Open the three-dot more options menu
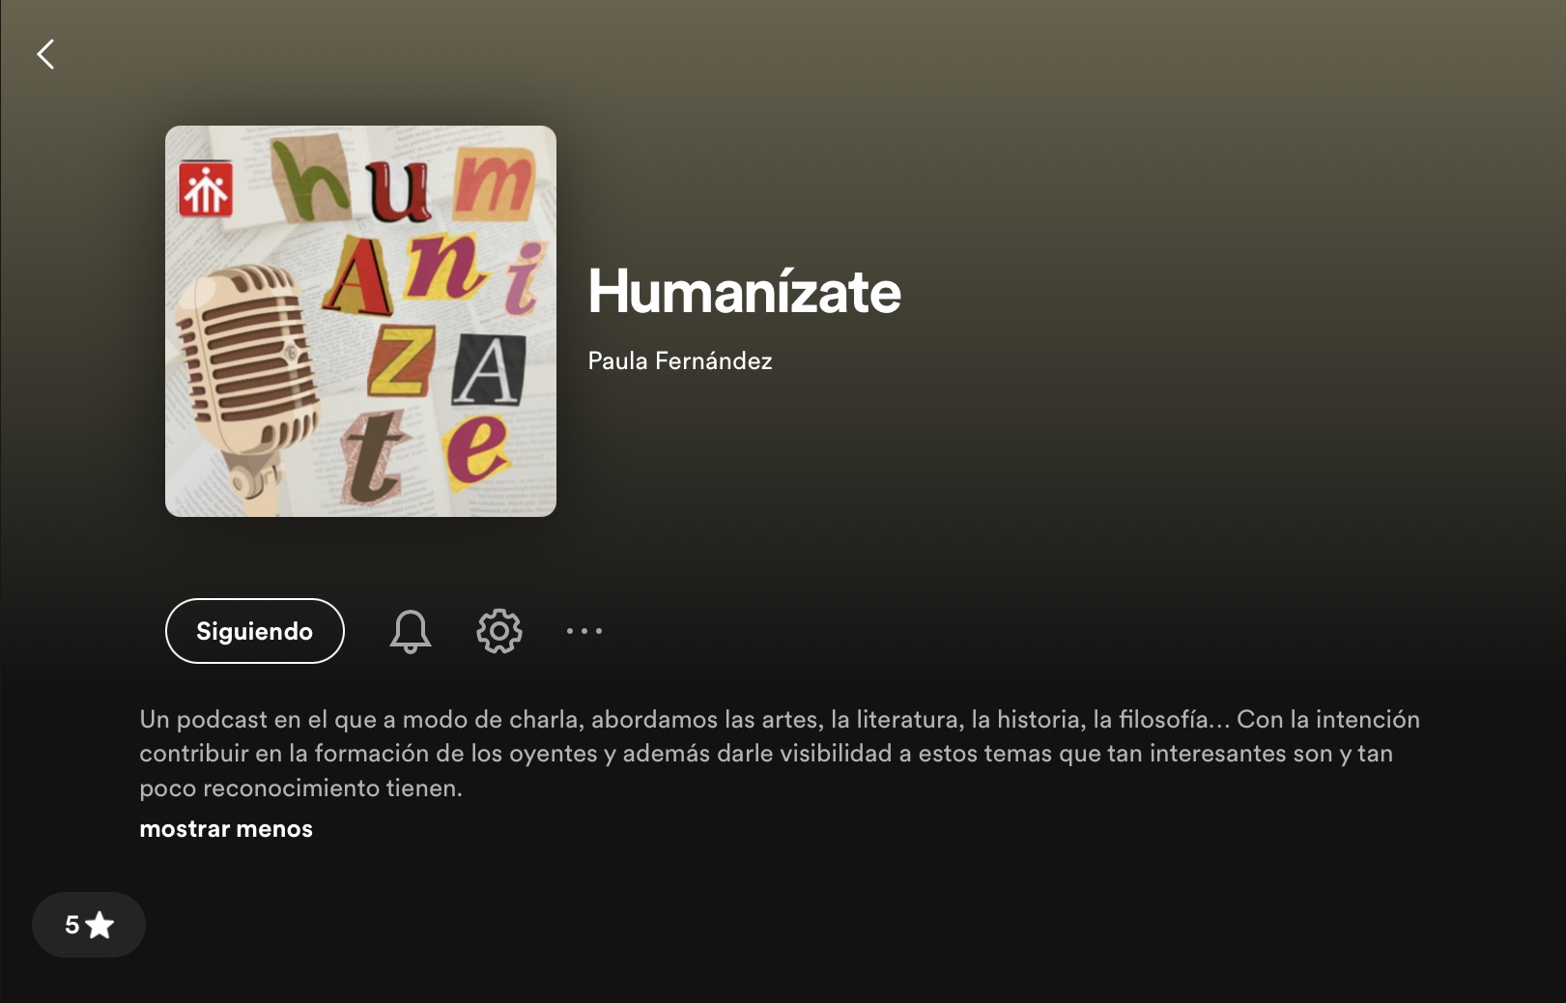The image size is (1566, 1003). click(x=584, y=631)
